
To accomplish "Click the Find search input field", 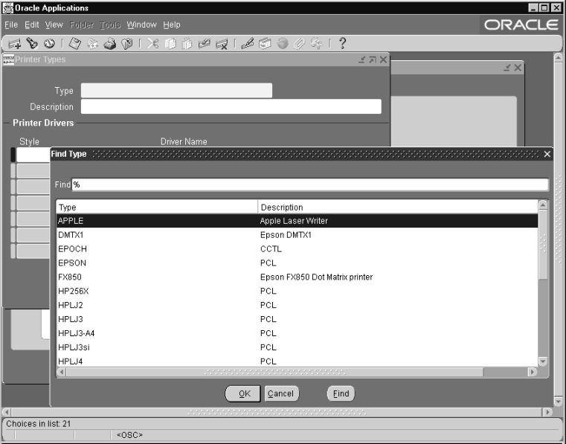I will tap(310, 185).
